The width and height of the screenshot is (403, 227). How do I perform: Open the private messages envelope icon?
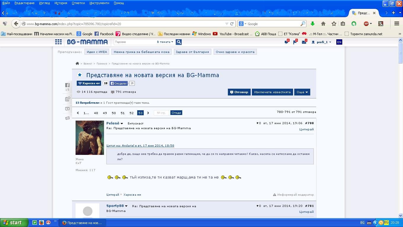point(304,42)
